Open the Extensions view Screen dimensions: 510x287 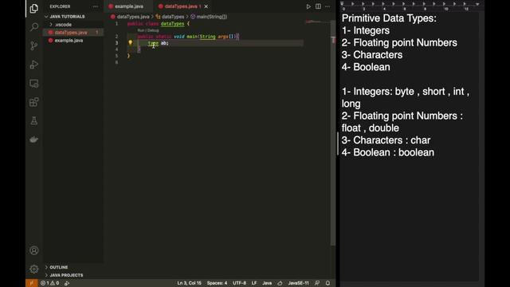(x=33, y=102)
